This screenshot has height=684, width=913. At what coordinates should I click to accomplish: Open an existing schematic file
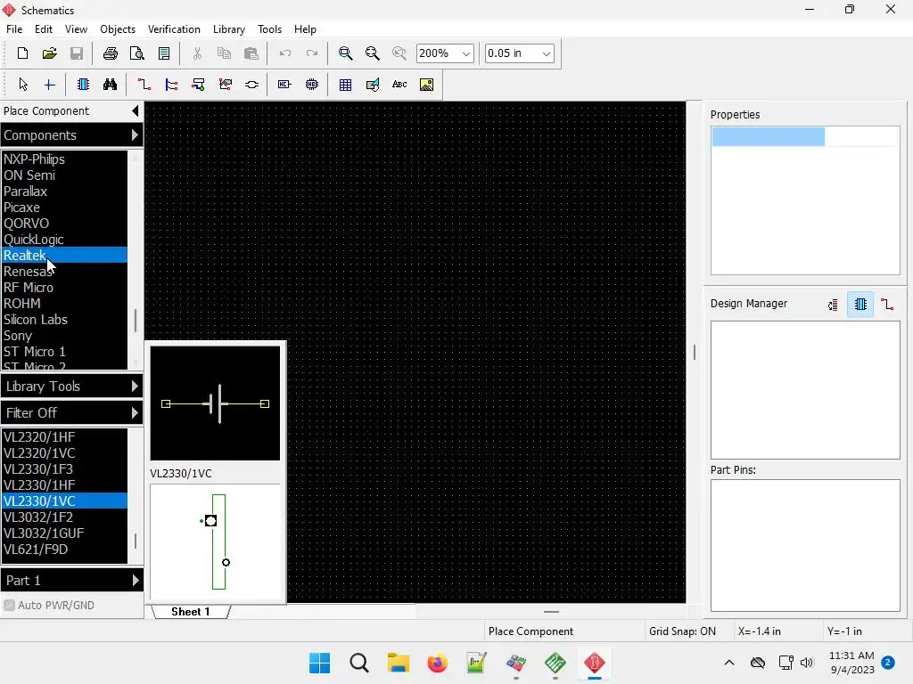tap(50, 53)
